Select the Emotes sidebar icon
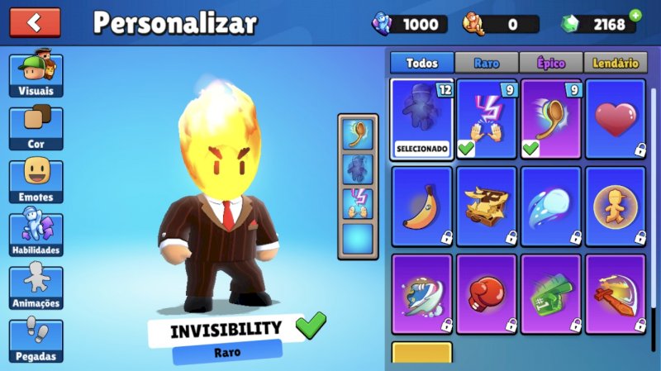Viewport: 661px width, 371px height. click(x=36, y=180)
